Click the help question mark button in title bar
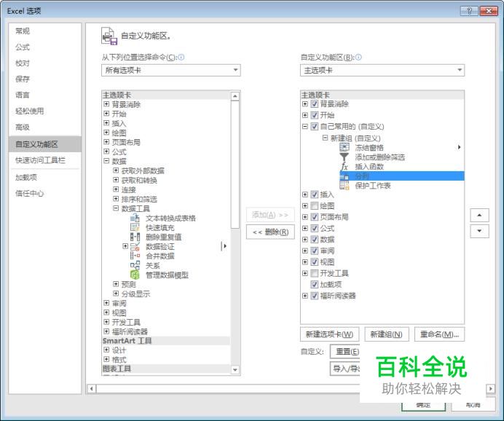The image size is (504, 421). pos(469,11)
